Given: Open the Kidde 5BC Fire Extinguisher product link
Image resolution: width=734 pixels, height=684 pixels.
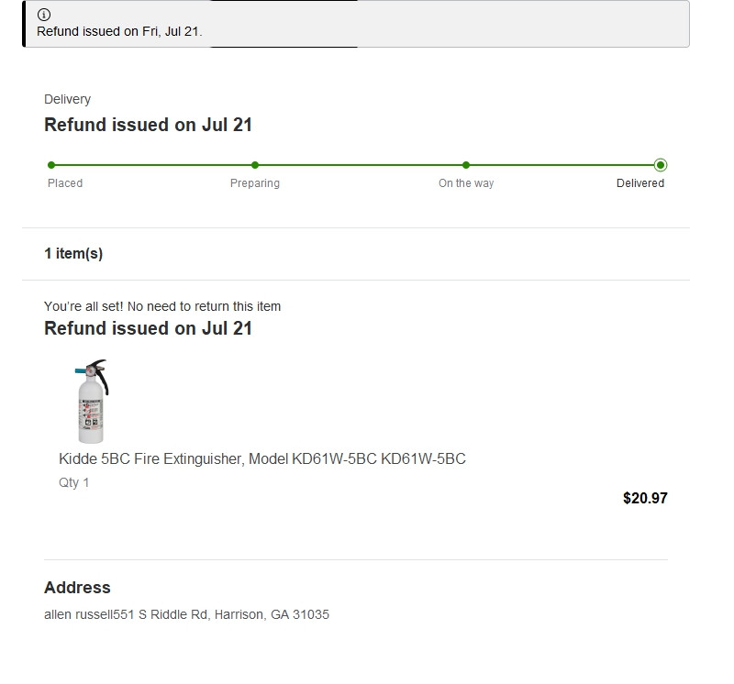Looking at the screenshot, I should [262, 458].
